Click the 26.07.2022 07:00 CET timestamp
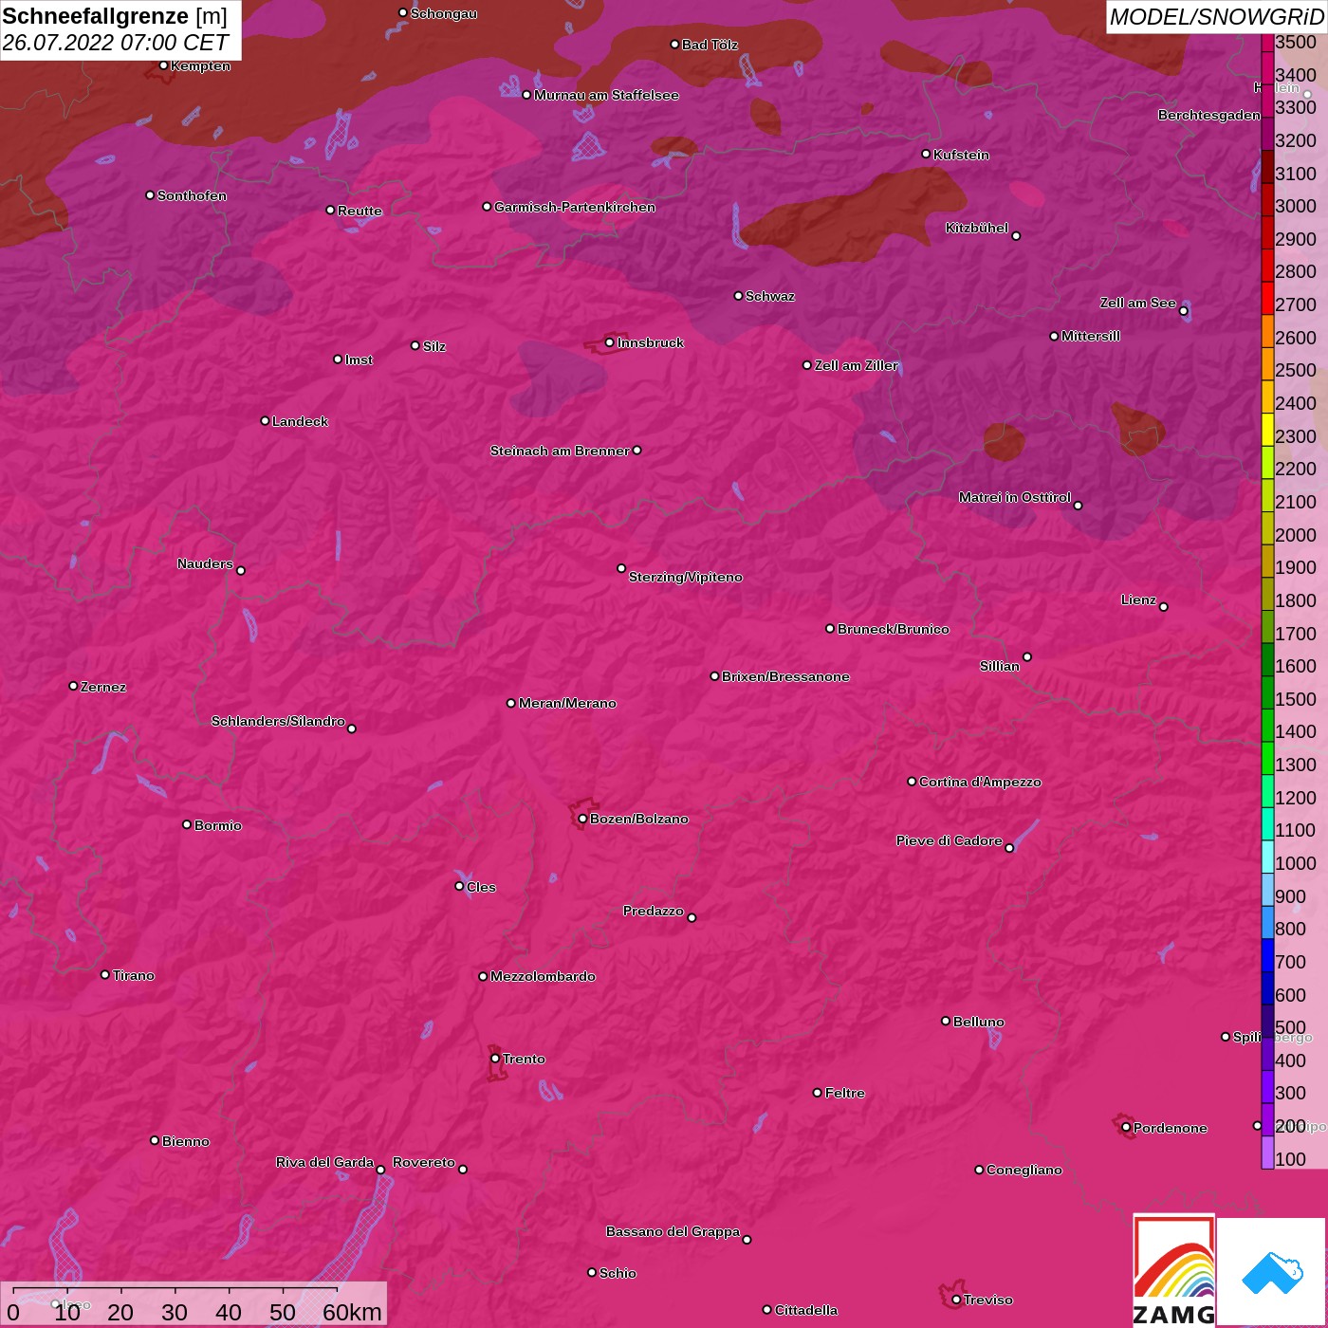 pyautogui.click(x=115, y=44)
